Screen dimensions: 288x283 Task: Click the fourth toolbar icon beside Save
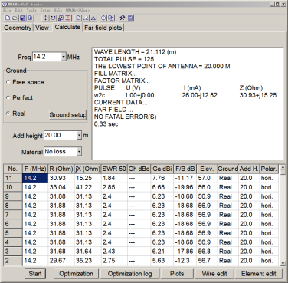coord(30,18)
